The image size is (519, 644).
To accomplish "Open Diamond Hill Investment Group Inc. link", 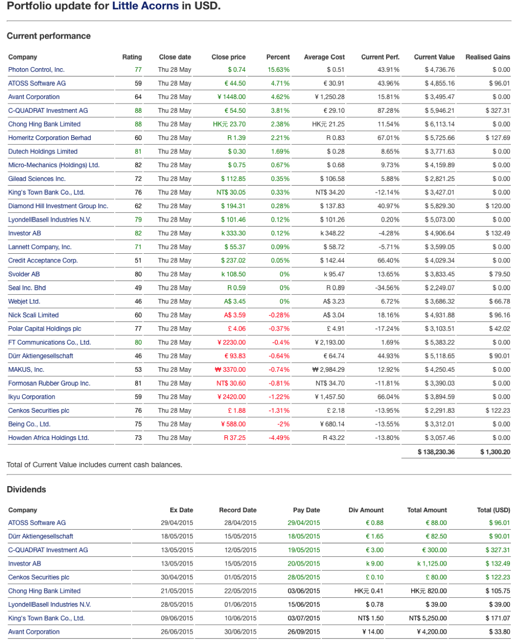I will coord(58,206).
